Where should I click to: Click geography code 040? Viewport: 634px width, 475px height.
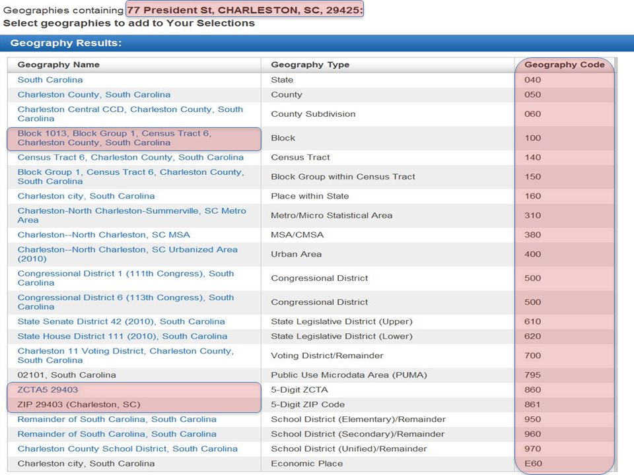(532, 80)
